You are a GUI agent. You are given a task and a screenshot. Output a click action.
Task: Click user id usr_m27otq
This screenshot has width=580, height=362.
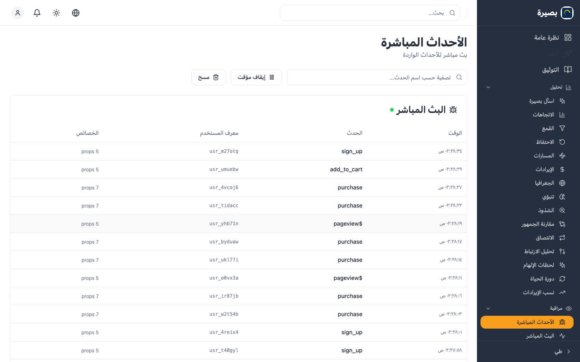tap(224, 151)
